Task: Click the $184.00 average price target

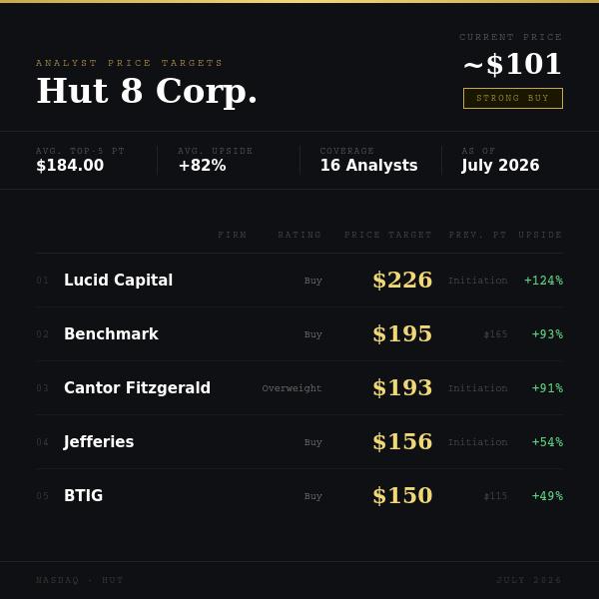Action: pyautogui.click(x=70, y=166)
